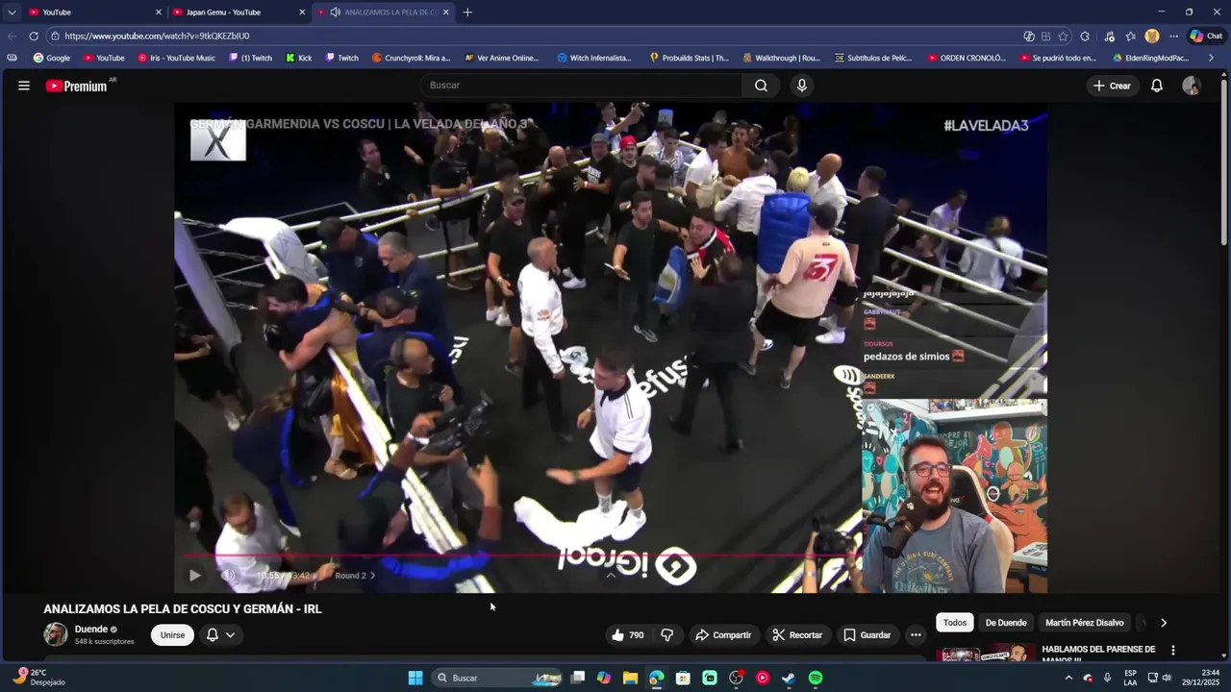Open the Google bookmark
Screen dimensions: 1231x692
[x=52, y=58]
